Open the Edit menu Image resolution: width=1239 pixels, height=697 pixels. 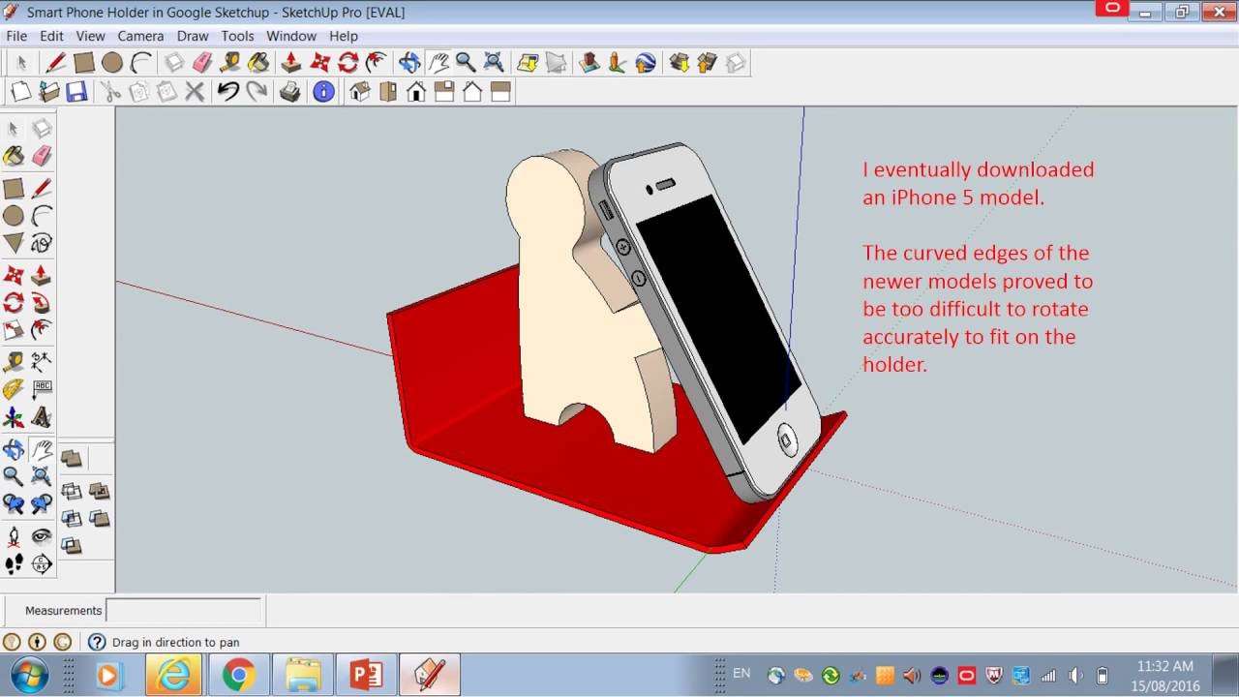[51, 36]
